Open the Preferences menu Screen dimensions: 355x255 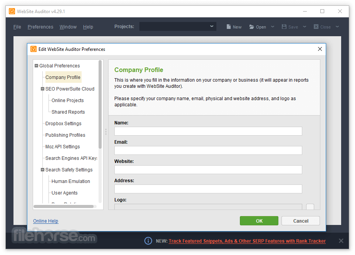click(x=40, y=27)
